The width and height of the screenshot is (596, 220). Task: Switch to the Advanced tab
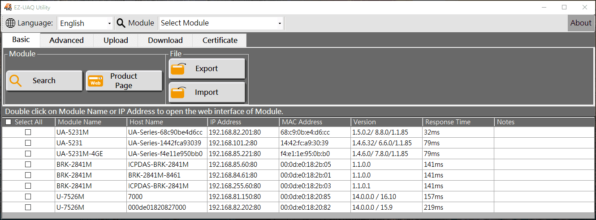click(66, 40)
